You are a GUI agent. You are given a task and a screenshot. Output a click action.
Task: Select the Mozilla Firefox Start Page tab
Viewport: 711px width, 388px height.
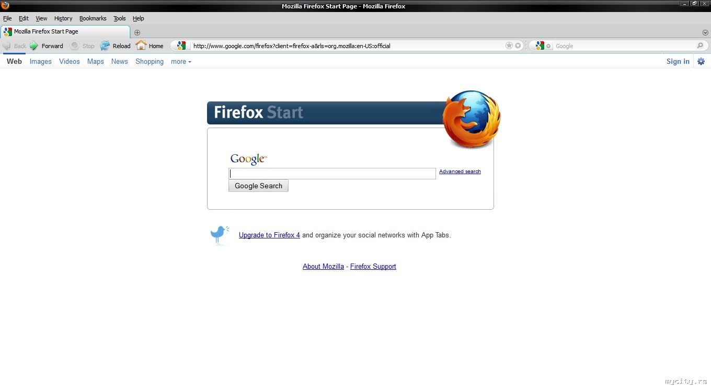(65, 31)
